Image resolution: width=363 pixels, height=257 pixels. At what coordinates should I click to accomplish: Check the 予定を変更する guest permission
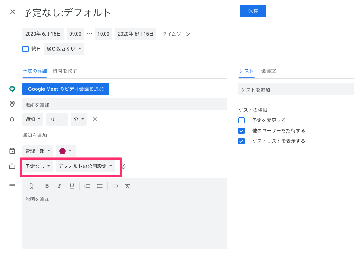(x=241, y=120)
